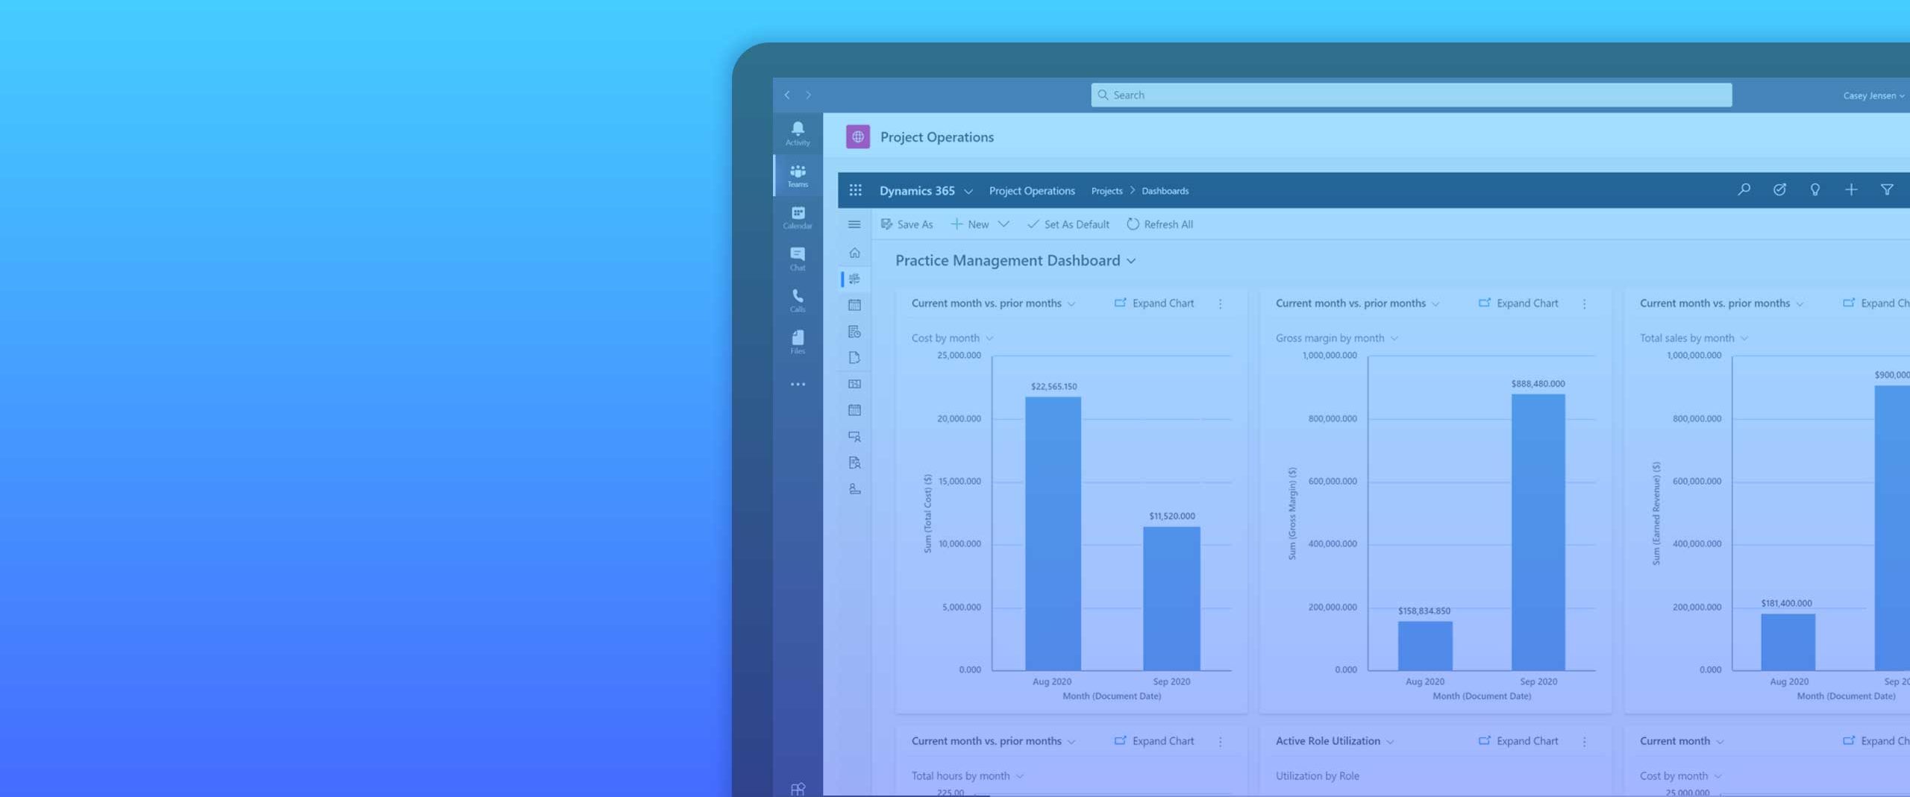Click the New command button
1910x797 pixels.
click(x=969, y=224)
